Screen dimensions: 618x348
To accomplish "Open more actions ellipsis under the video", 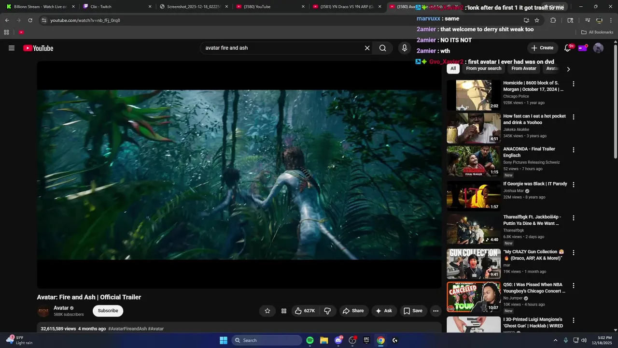I will [x=435, y=311].
